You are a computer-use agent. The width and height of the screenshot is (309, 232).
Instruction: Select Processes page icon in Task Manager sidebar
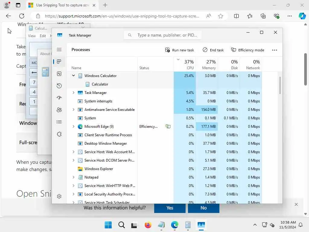click(59, 62)
